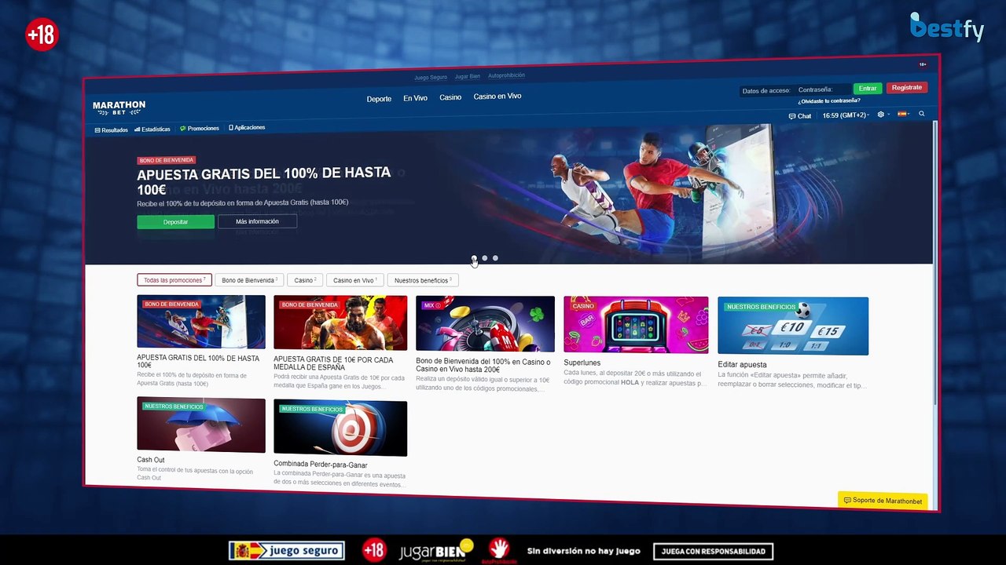Select the Nuestros beneficios filter tab
This screenshot has width=1006, height=565.
click(423, 280)
